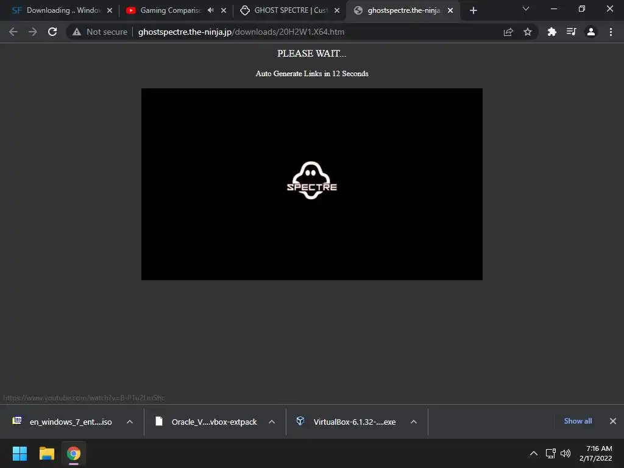This screenshot has width=624, height=468.
Task: Go forward to the next page
Action: tap(33, 32)
